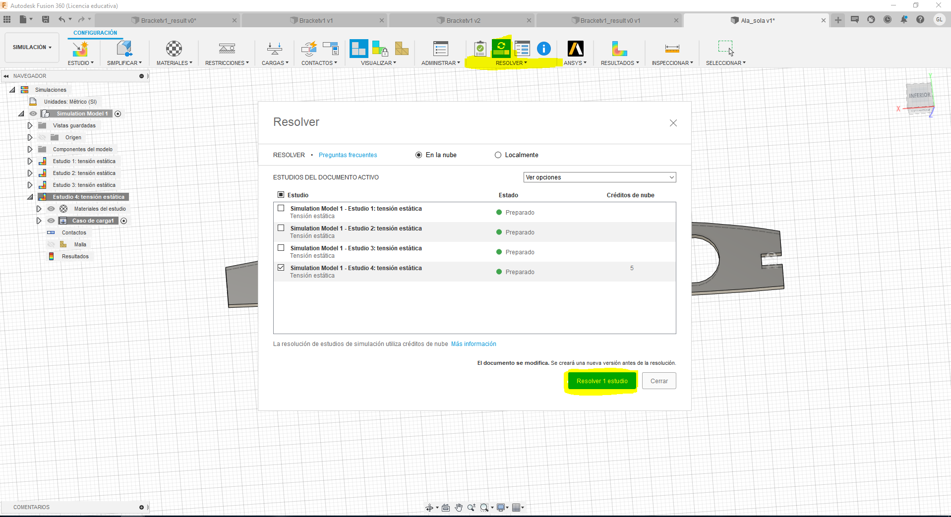Open the GL user account avatar
This screenshot has width=951, height=517.
(939, 20)
